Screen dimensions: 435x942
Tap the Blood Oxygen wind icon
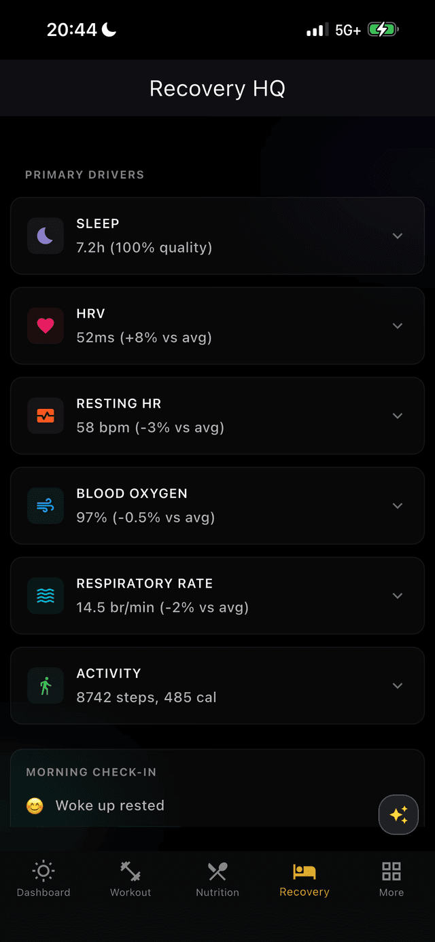45,506
